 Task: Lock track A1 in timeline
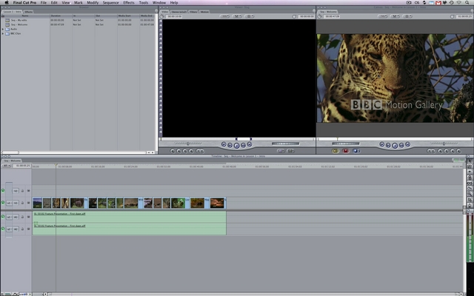[22, 217]
